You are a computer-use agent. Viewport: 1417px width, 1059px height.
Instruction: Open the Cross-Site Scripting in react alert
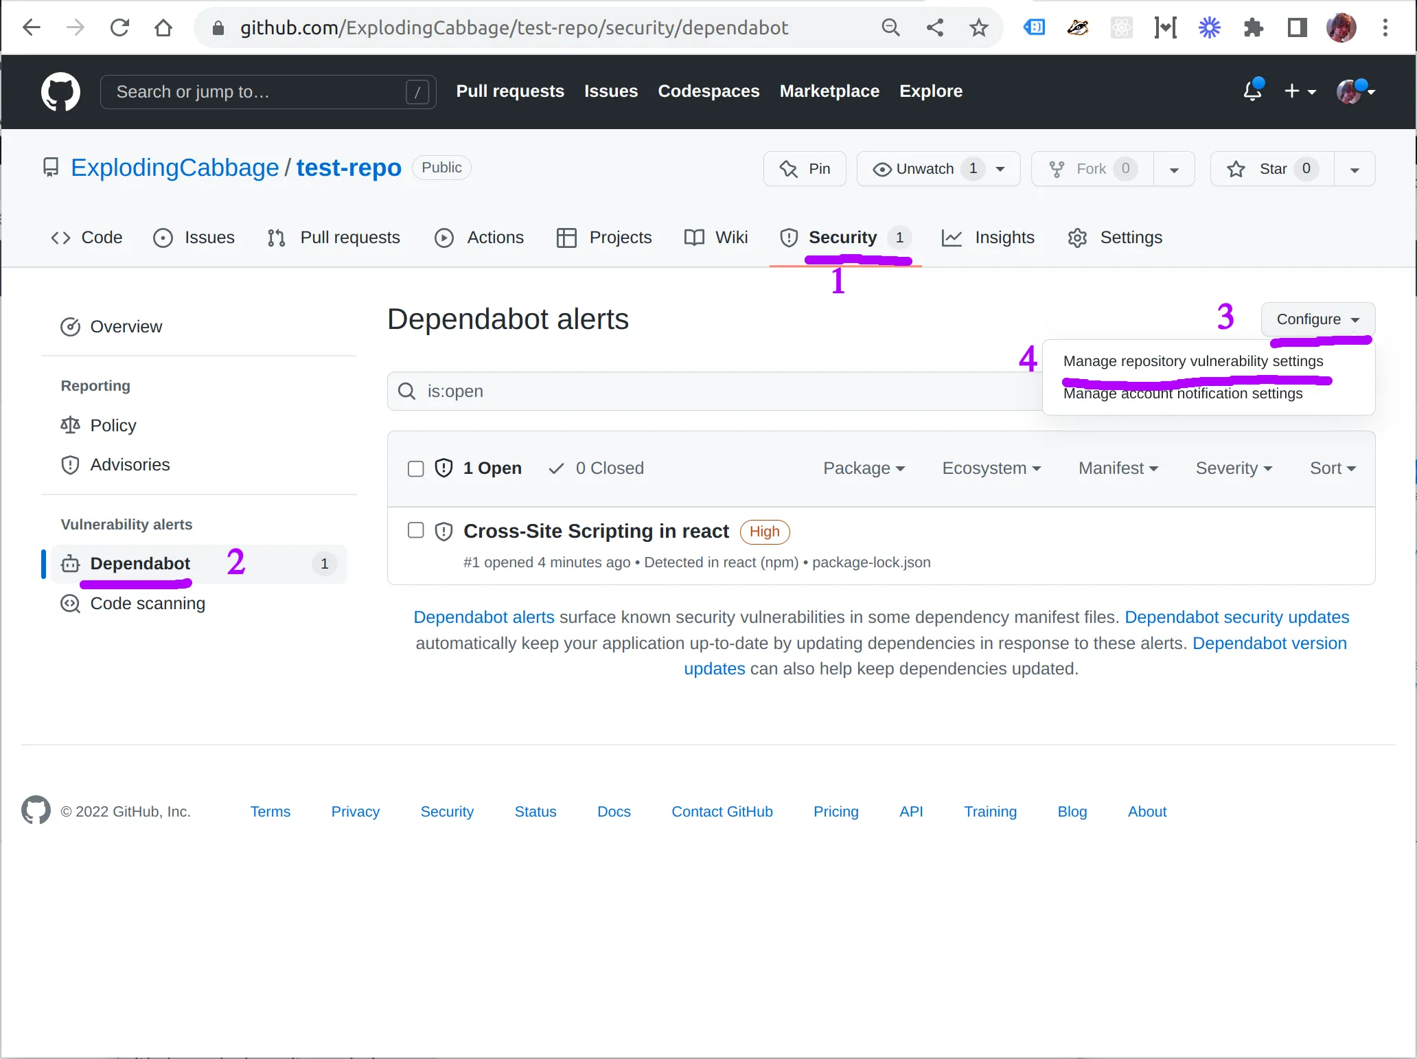(595, 531)
